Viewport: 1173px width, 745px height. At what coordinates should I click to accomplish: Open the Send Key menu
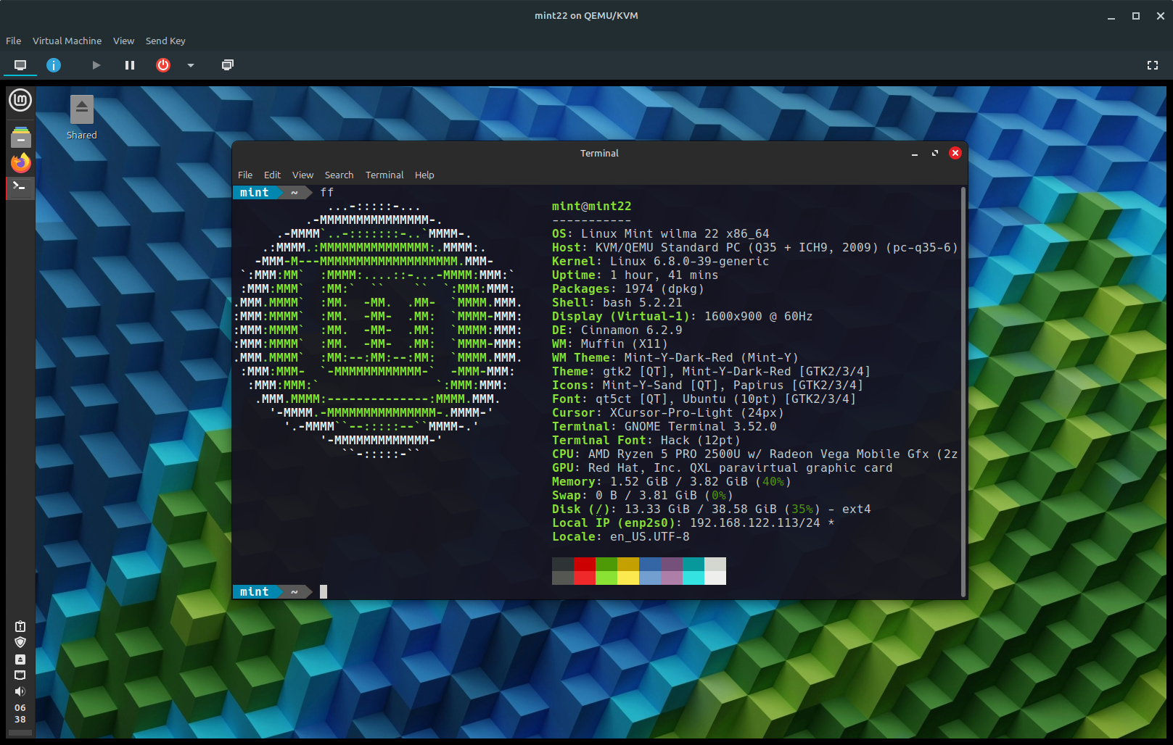click(x=165, y=41)
